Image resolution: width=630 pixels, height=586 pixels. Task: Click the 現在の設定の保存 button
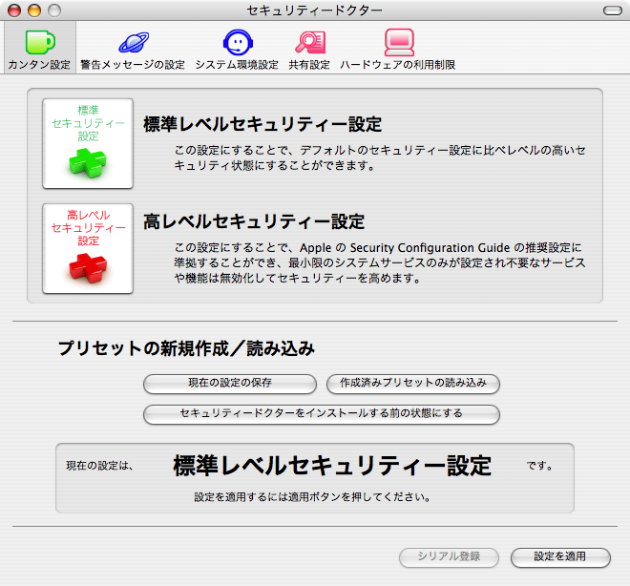point(230,384)
